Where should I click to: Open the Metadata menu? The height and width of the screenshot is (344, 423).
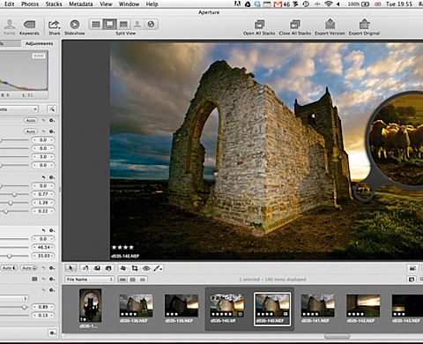click(81, 4)
